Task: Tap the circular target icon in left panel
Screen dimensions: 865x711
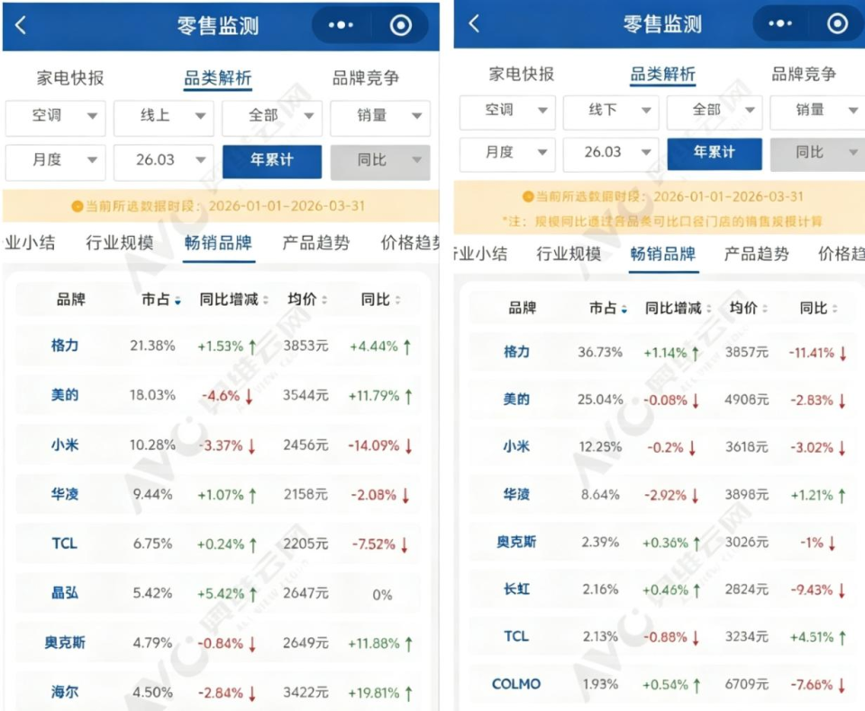Action: [x=400, y=25]
